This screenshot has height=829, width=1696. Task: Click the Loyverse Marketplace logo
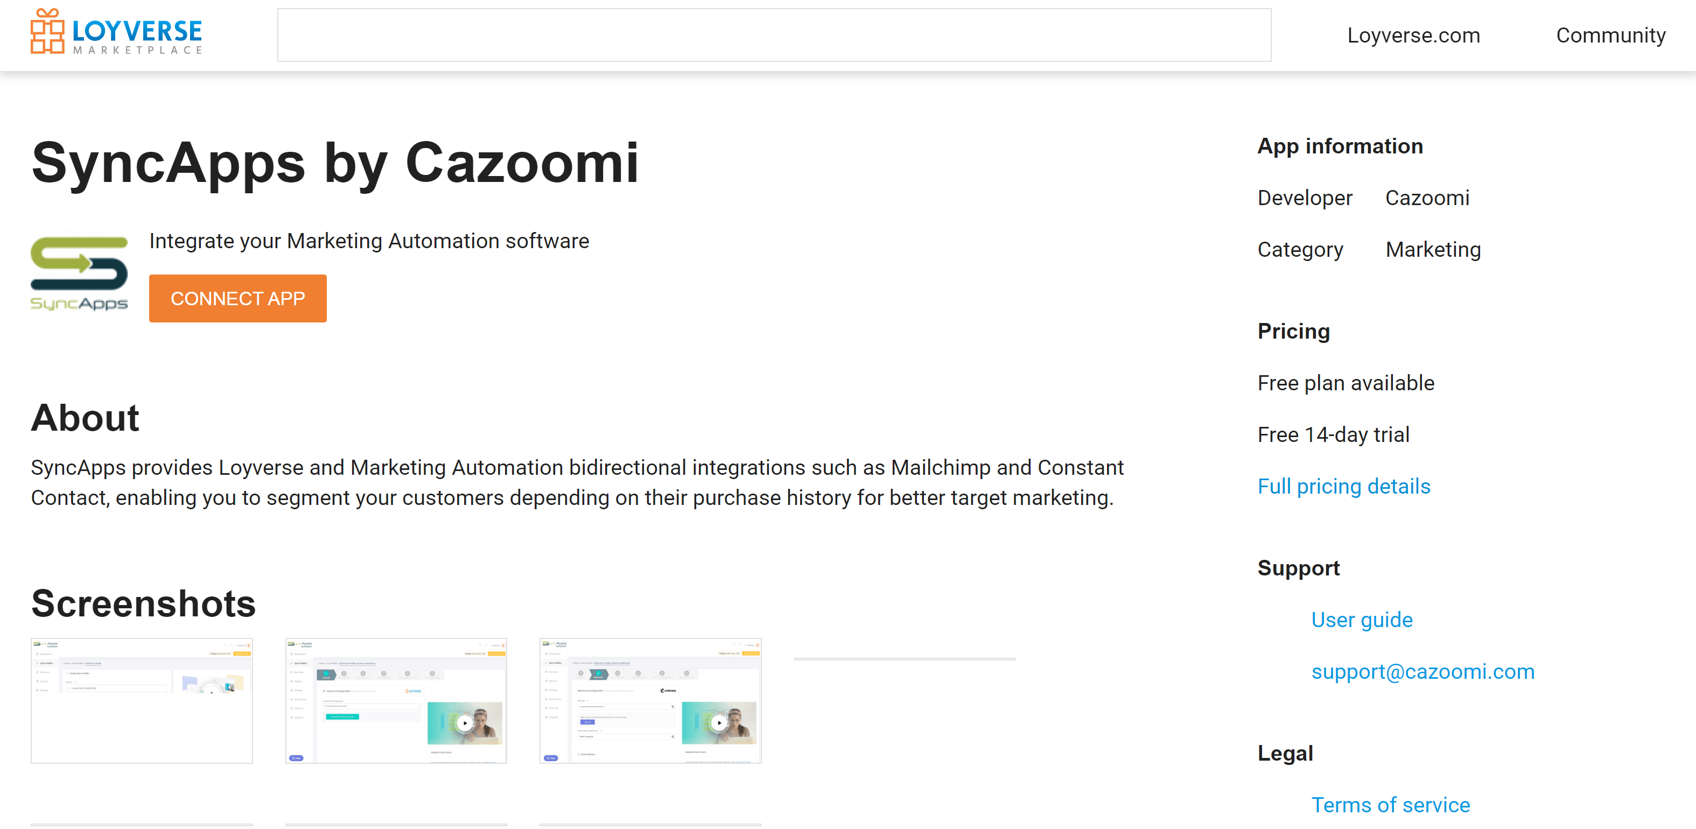[x=116, y=32]
